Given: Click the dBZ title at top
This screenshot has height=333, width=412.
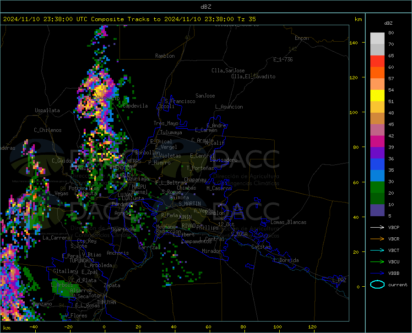Looking at the screenshot, I should (206, 7).
